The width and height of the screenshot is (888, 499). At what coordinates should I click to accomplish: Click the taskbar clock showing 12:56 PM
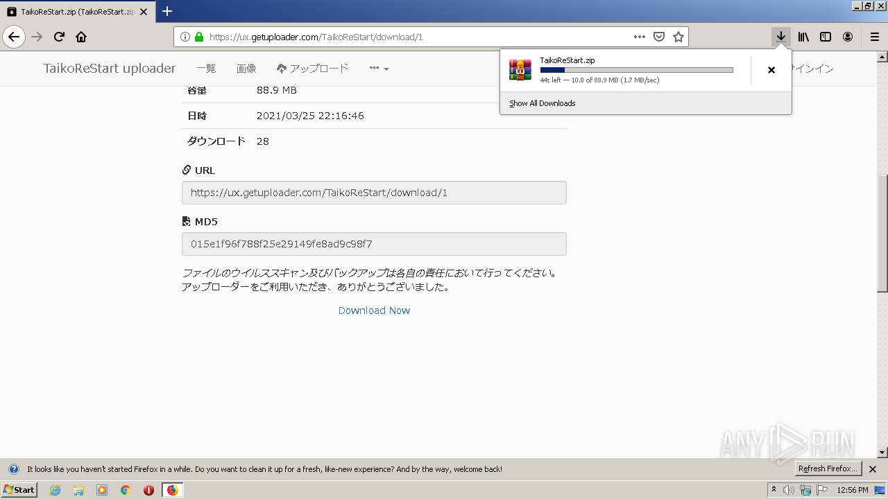pyautogui.click(x=853, y=490)
